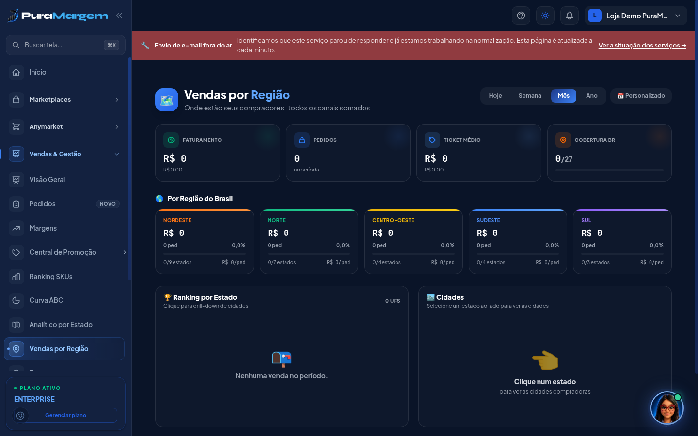The height and width of the screenshot is (436, 698).
Task: Open the Sudeste region card
Action: click(518, 242)
